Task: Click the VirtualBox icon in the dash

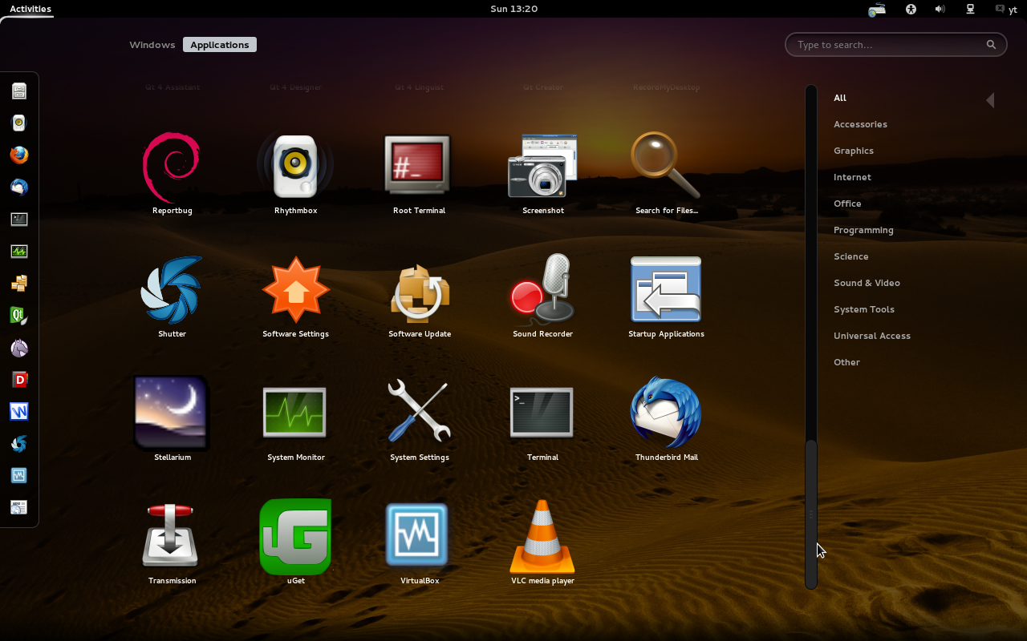Action: pyautogui.click(x=19, y=476)
